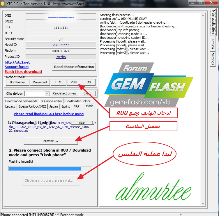The image size is (219, 216).
Task: Click the Platform HBOOT-7630 field
Action: click(61, 51)
